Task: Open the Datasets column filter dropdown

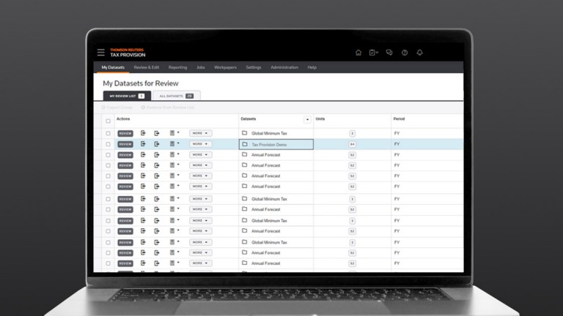Action: [307, 119]
